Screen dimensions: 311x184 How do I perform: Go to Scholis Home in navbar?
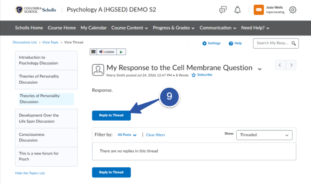point(29,28)
